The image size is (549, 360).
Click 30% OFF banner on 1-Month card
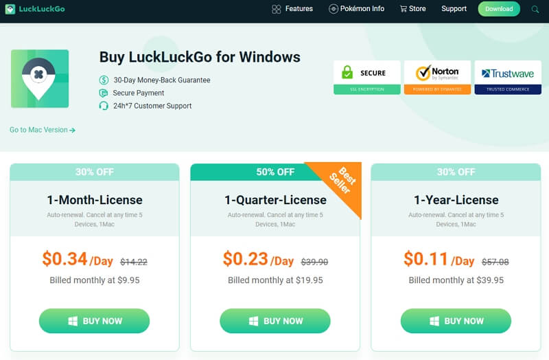[95, 172]
